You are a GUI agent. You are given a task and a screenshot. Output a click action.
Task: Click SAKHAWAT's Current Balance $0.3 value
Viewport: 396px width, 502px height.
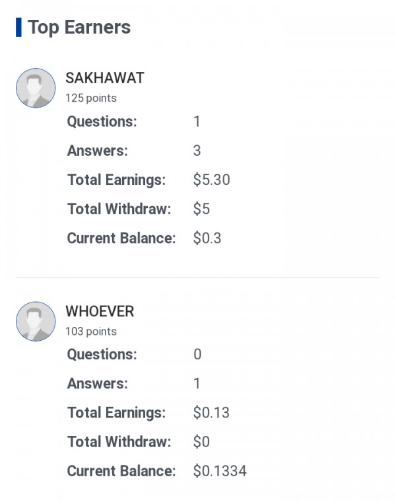(x=207, y=238)
